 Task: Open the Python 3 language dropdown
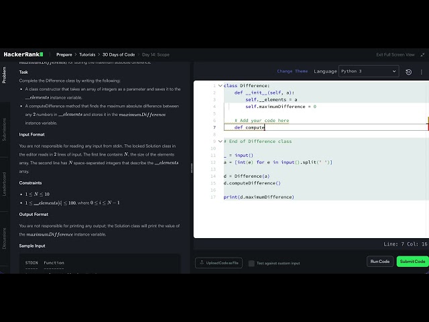(x=369, y=71)
